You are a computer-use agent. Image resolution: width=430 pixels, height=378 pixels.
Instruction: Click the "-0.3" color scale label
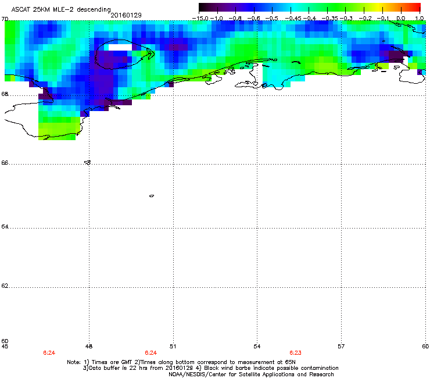tap(346, 19)
